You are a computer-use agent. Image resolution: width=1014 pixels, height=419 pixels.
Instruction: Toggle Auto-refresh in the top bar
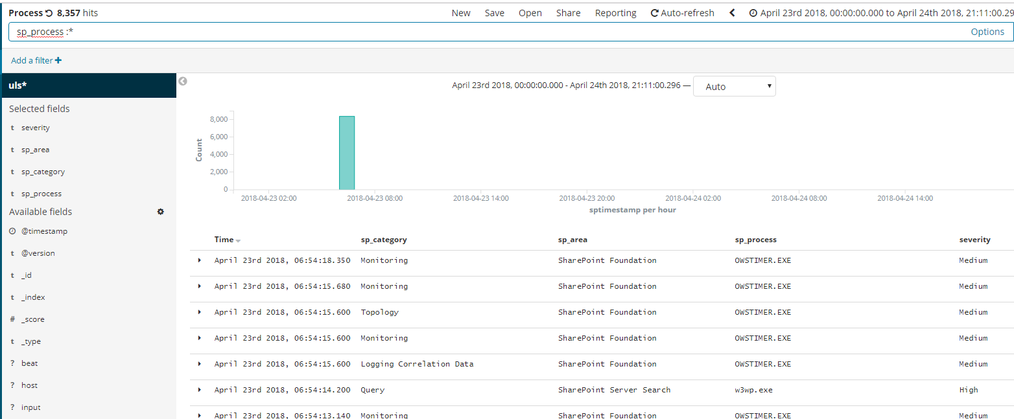682,13
